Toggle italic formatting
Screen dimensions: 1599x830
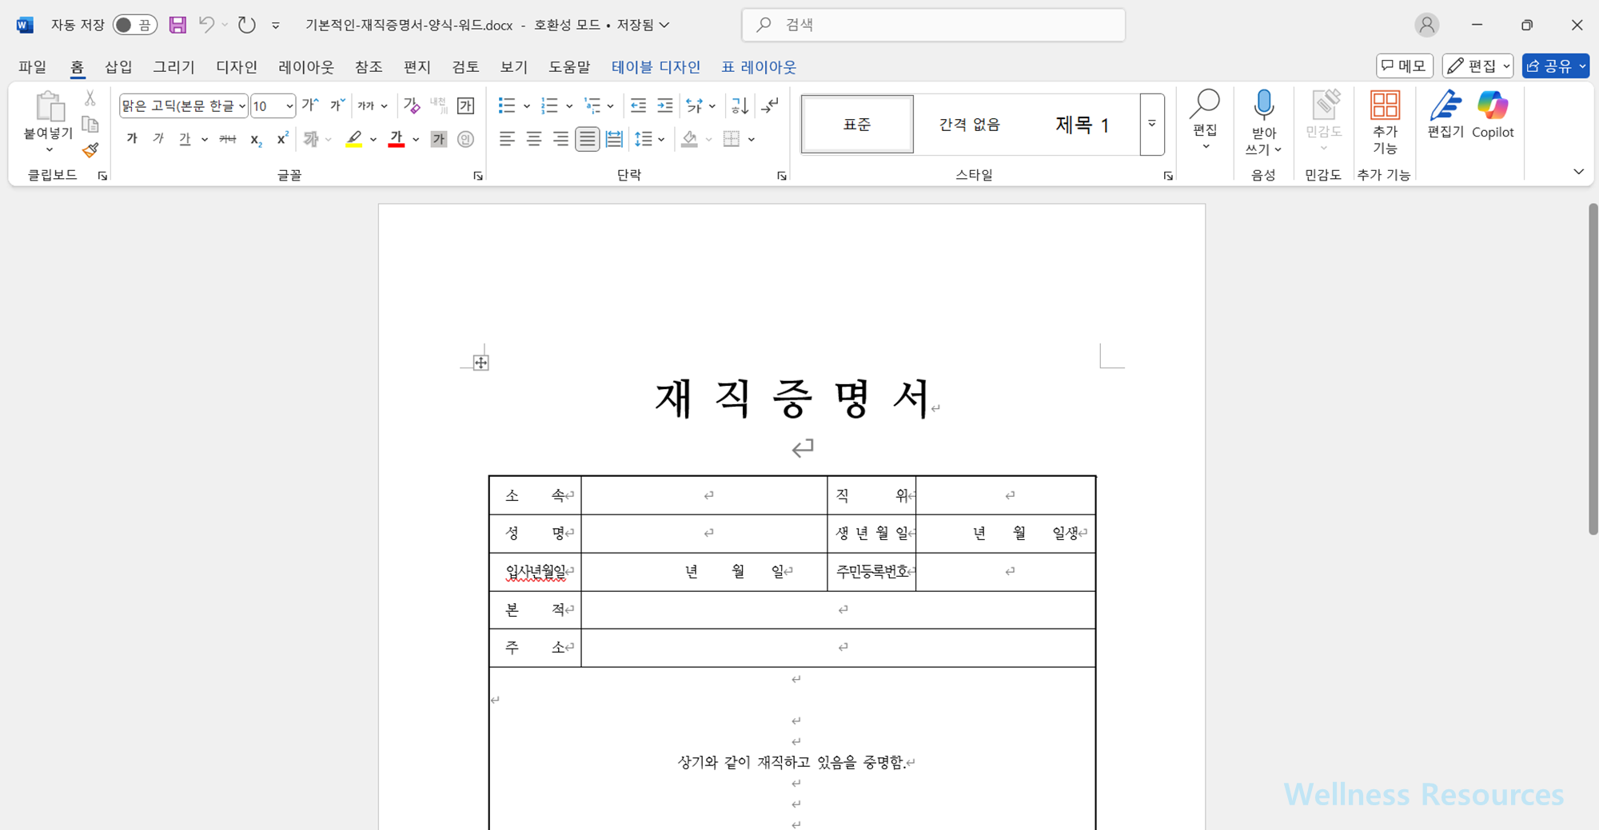[x=158, y=139]
